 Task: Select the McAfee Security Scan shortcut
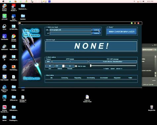[x=4, y=109]
